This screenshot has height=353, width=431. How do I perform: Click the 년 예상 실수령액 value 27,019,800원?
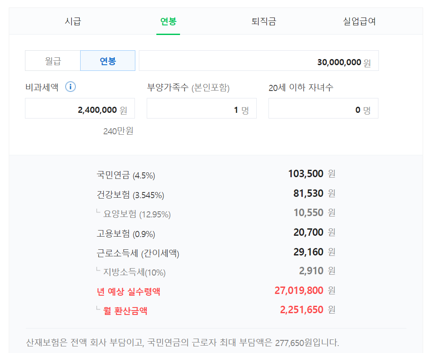299,290
